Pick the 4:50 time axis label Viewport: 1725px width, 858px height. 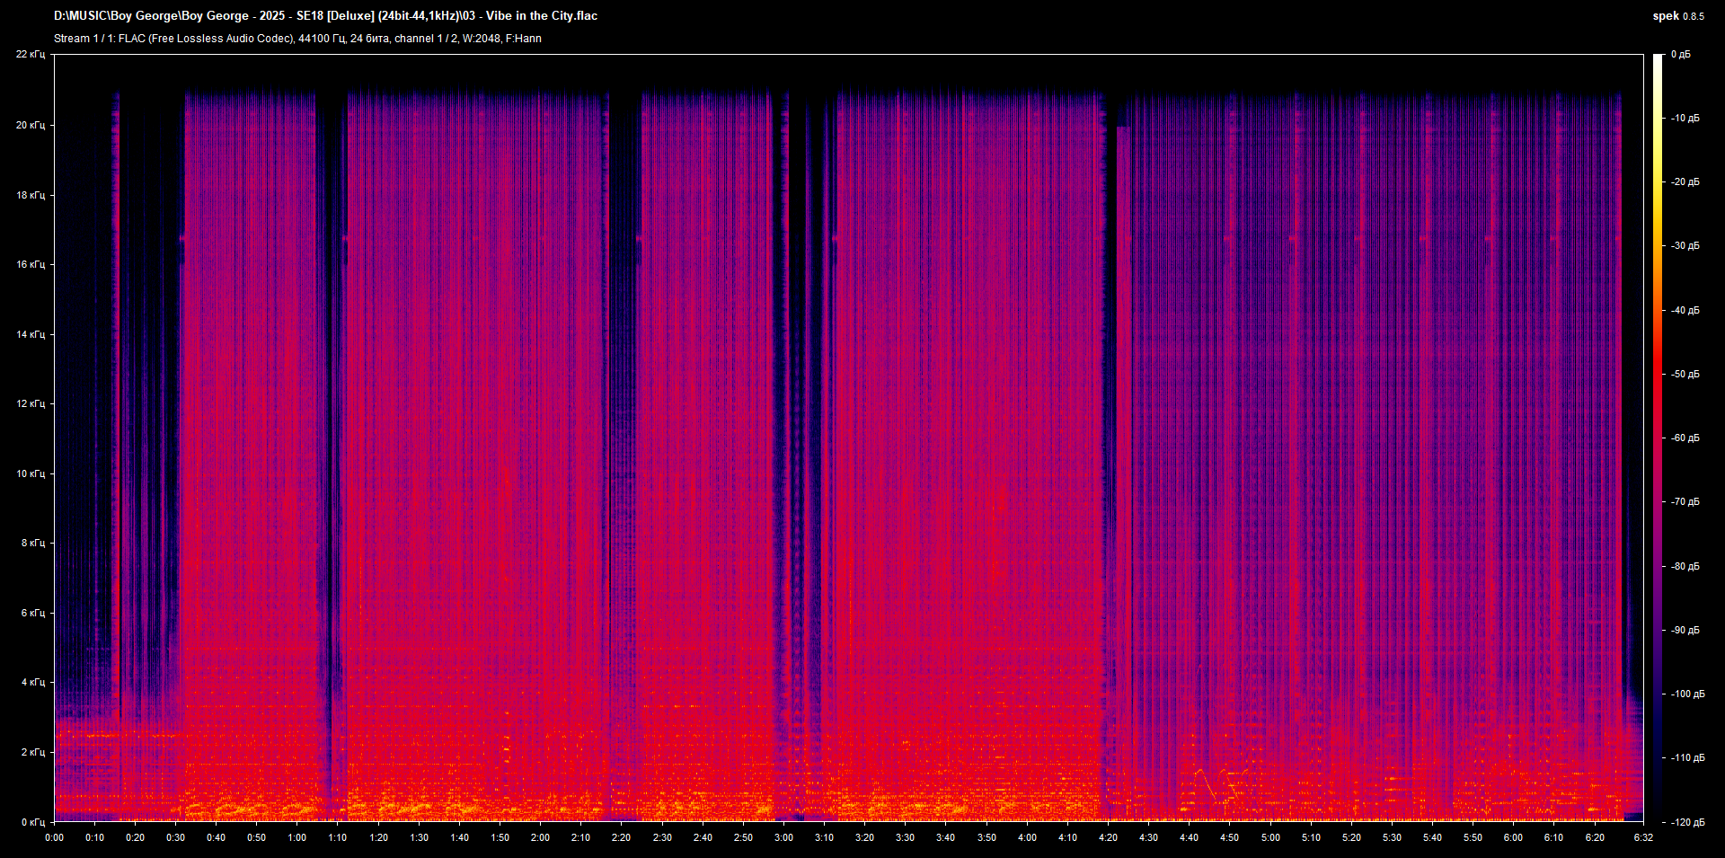click(x=1230, y=838)
